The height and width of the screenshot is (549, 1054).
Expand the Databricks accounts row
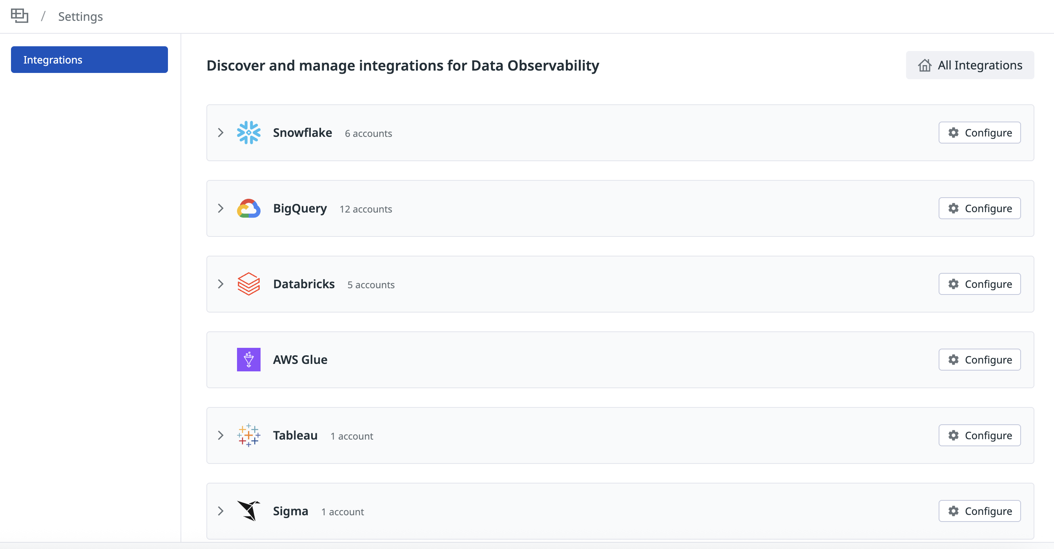tap(221, 284)
